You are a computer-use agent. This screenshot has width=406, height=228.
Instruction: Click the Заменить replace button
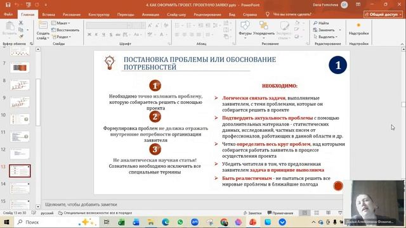[x=327, y=30]
